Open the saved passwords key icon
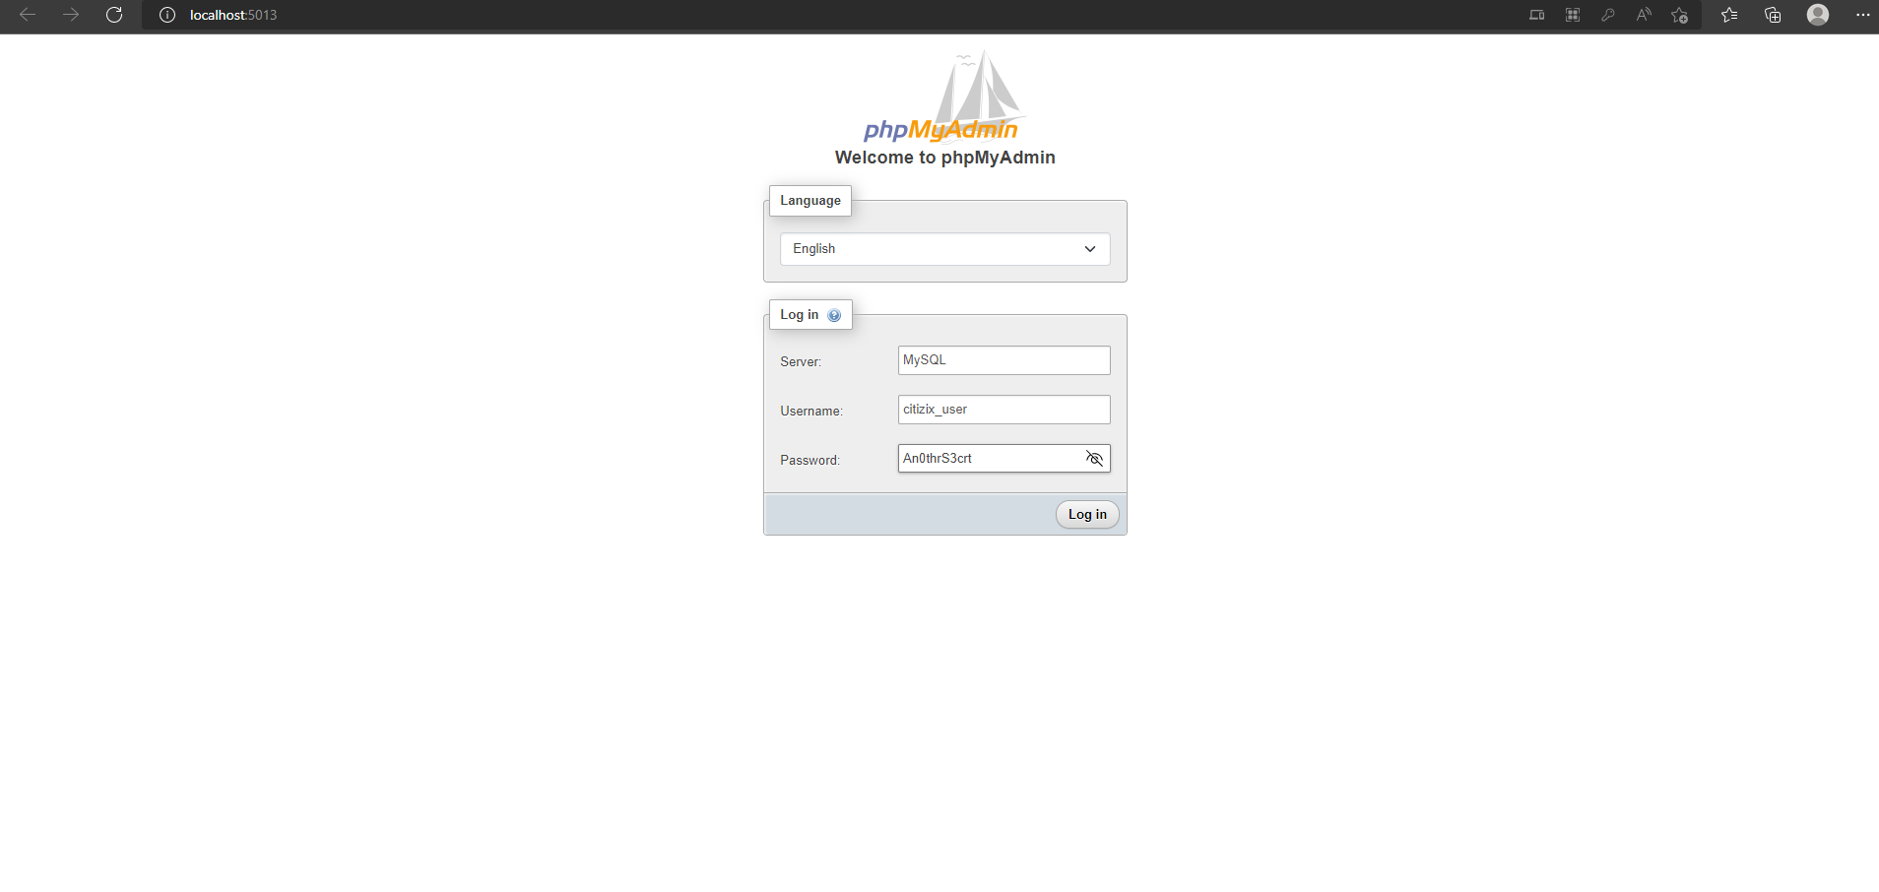Viewport: 1879px width, 892px height. 1608,15
